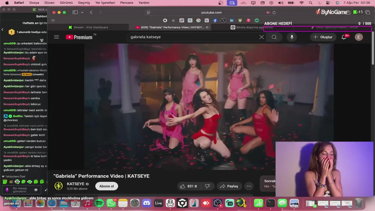Open more actions ellipsis below video
375x211 pixels.
point(249,186)
